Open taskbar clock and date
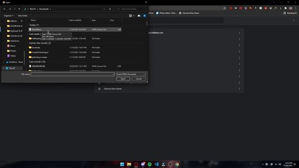Image resolution: width=299 pixels, height=168 pixels. pos(288,164)
